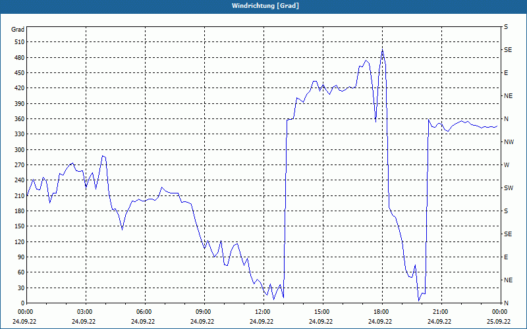Click the Windrichtung [Grad] chart title

tap(265, 6)
